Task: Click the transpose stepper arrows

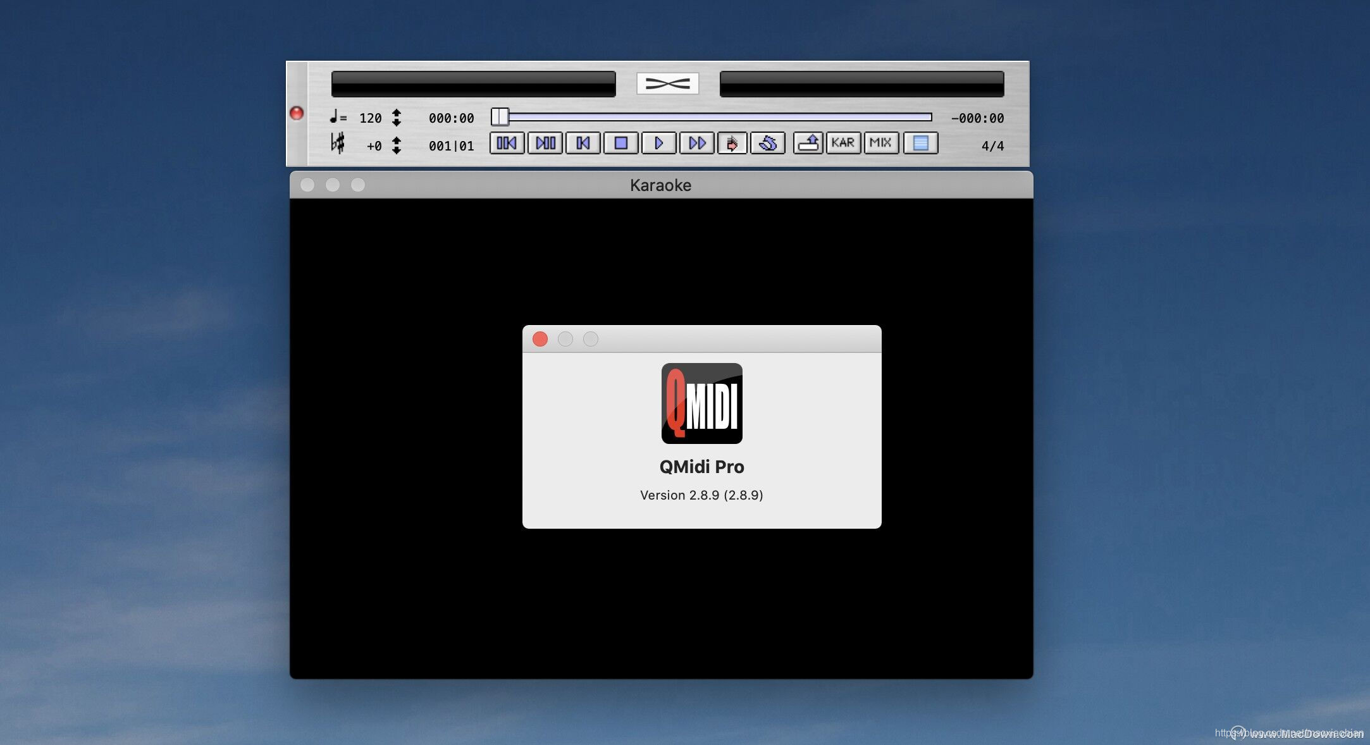Action: pyautogui.click(x=397, y=145)
